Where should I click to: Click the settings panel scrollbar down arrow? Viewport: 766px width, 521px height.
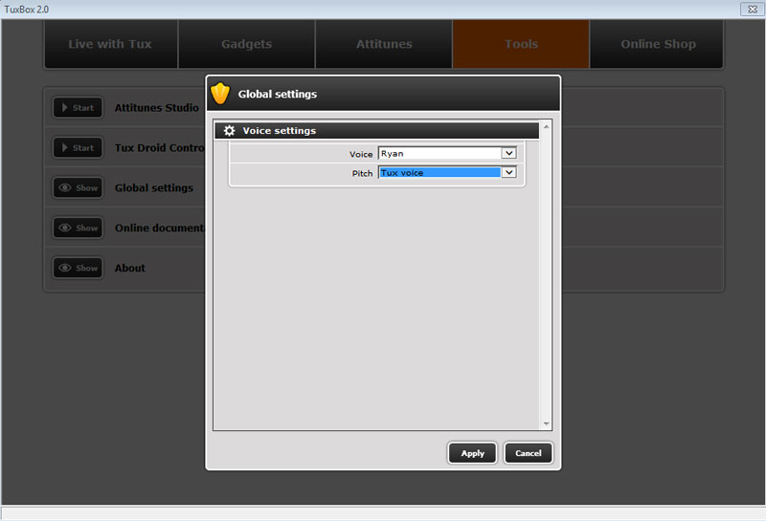pos(547,423)
